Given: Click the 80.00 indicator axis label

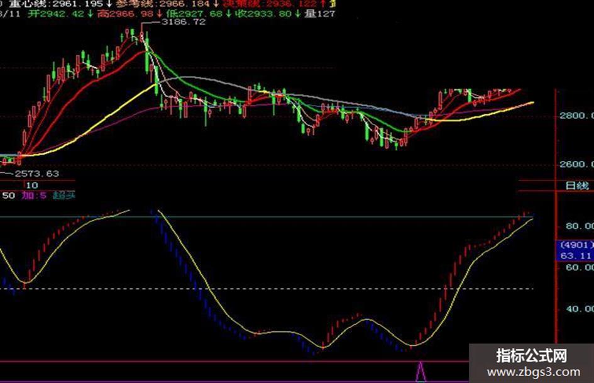Looking at the screenshot, I should (580, 226).
